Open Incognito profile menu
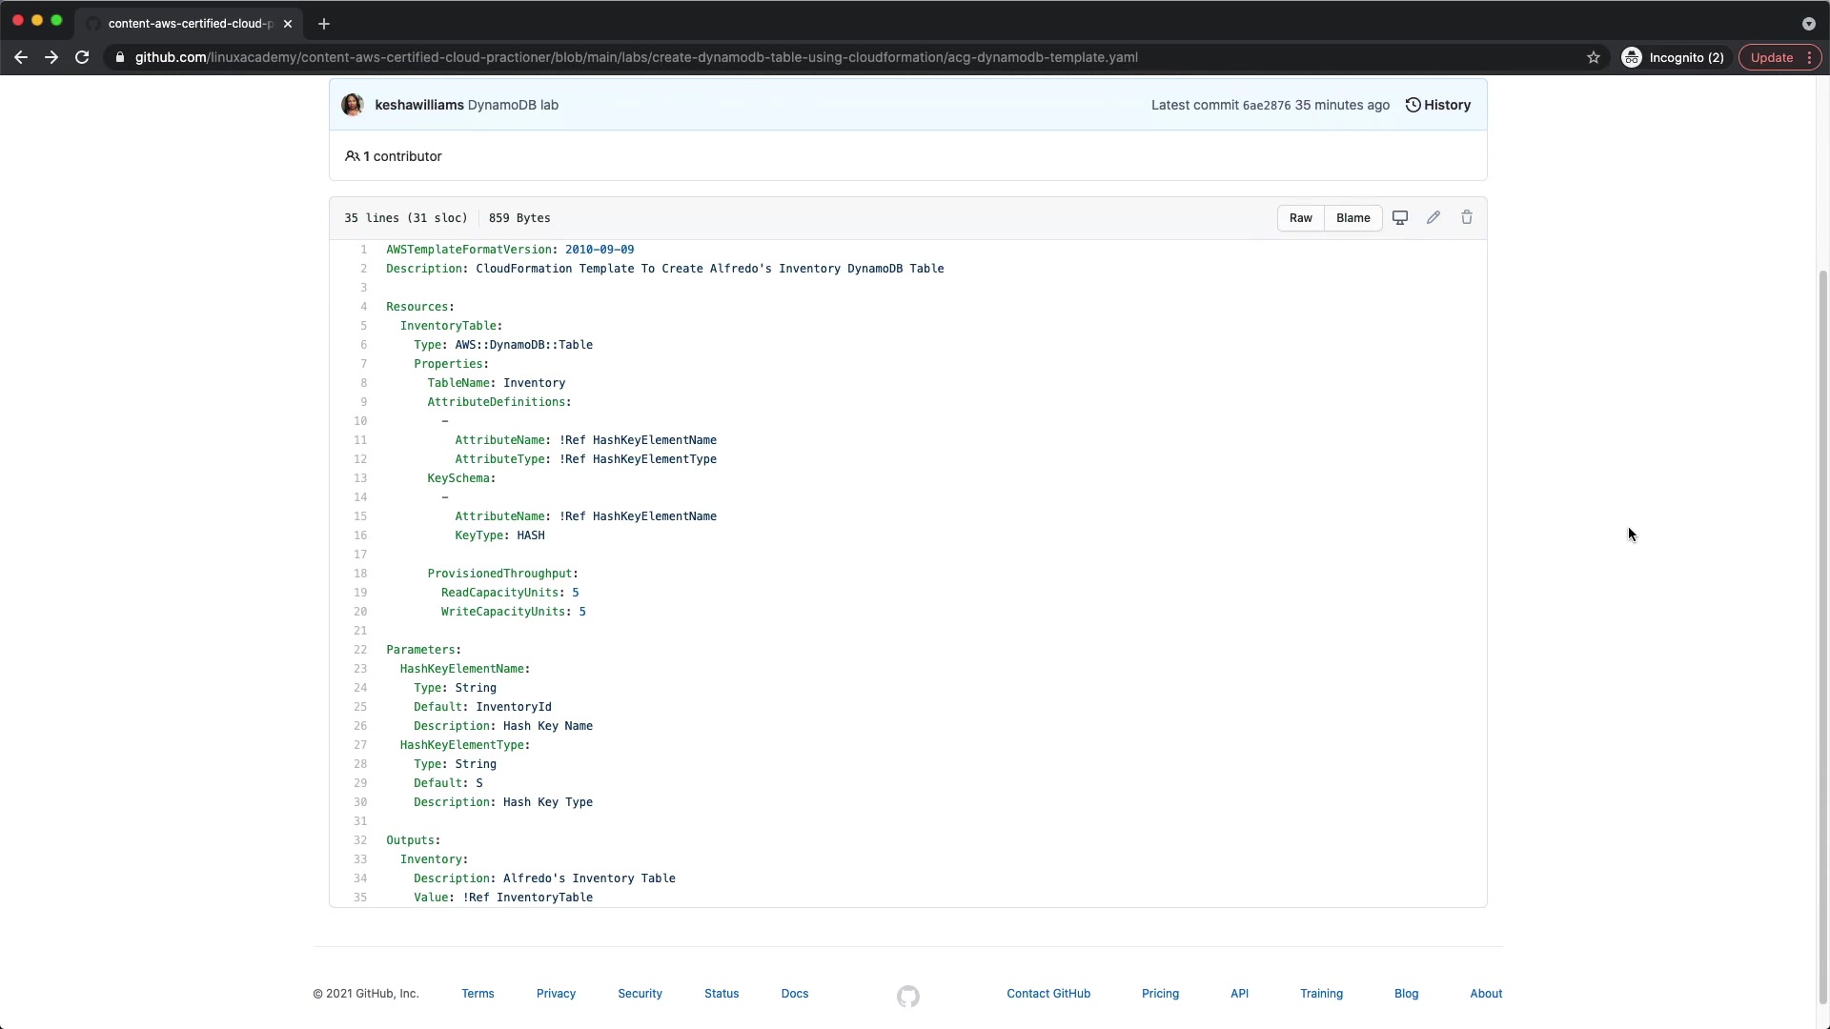 pyautogui.click(x=1673, y=57)
